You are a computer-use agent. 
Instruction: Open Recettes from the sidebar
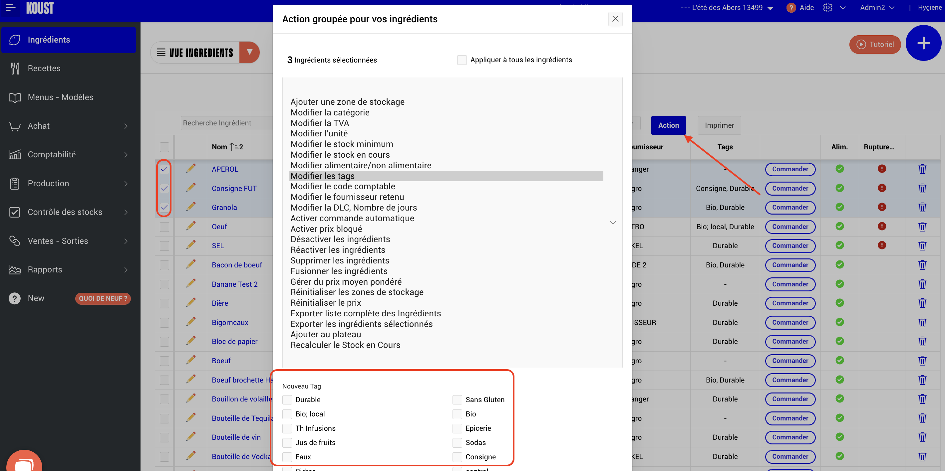pyautogui.click(x=44, y=69)
